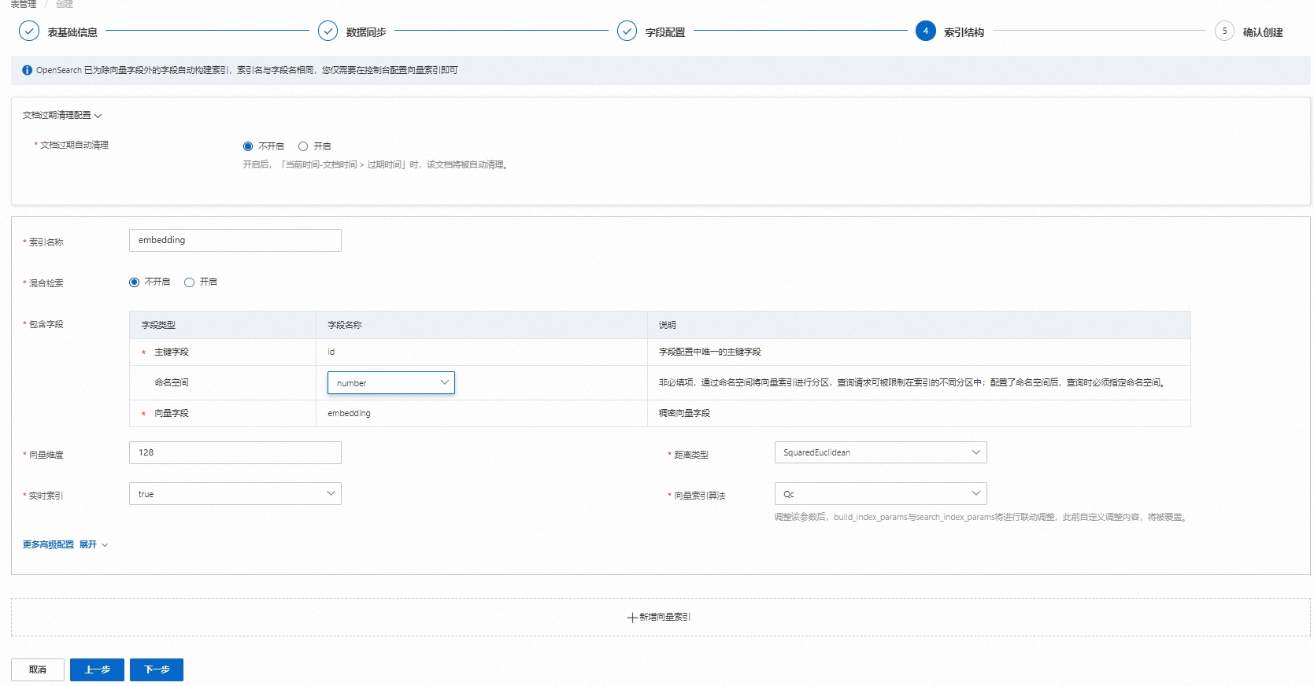Click the 向量维度 128 input field
1314x686 pixels.
(x=235, y=452)
